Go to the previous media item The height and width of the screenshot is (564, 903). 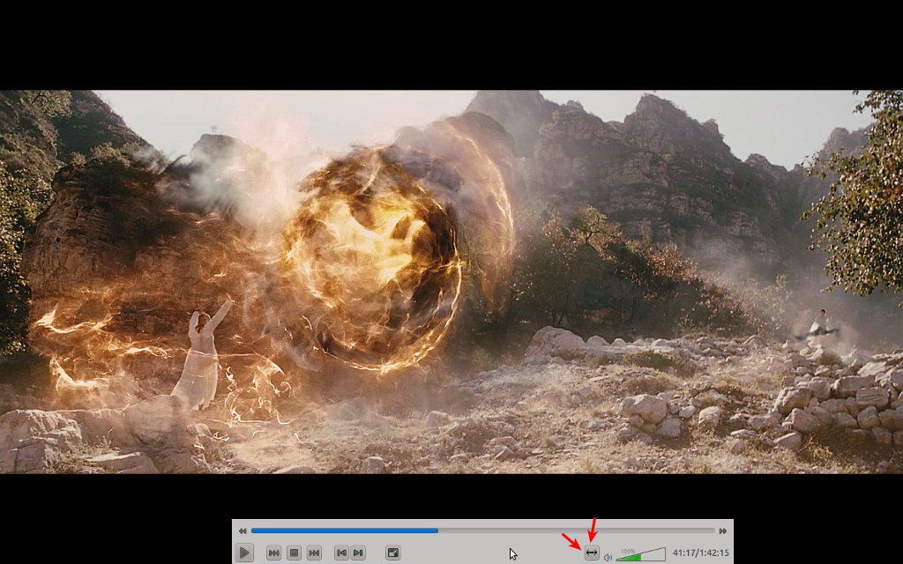(x=274, y=553)
